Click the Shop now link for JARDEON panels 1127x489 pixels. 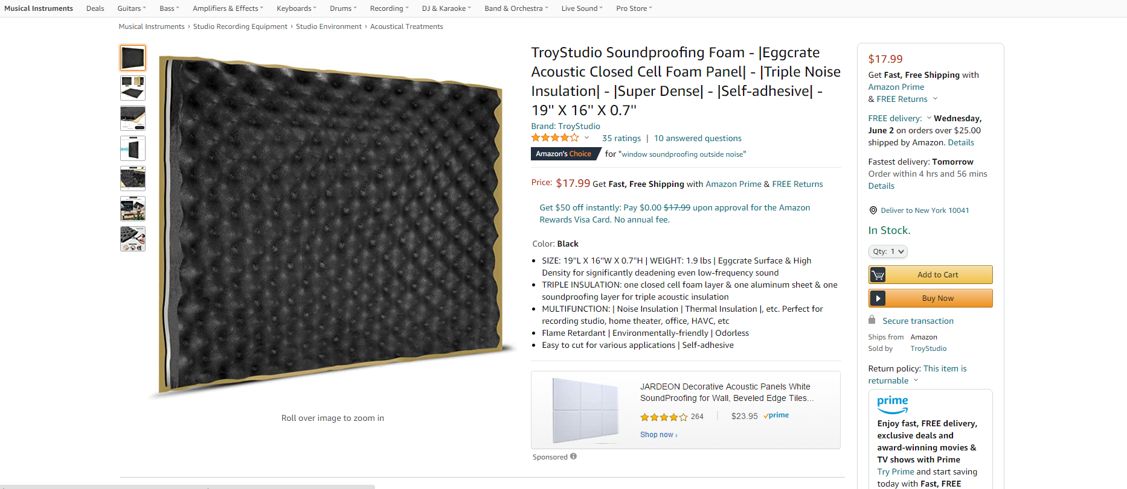pos(658,435)
